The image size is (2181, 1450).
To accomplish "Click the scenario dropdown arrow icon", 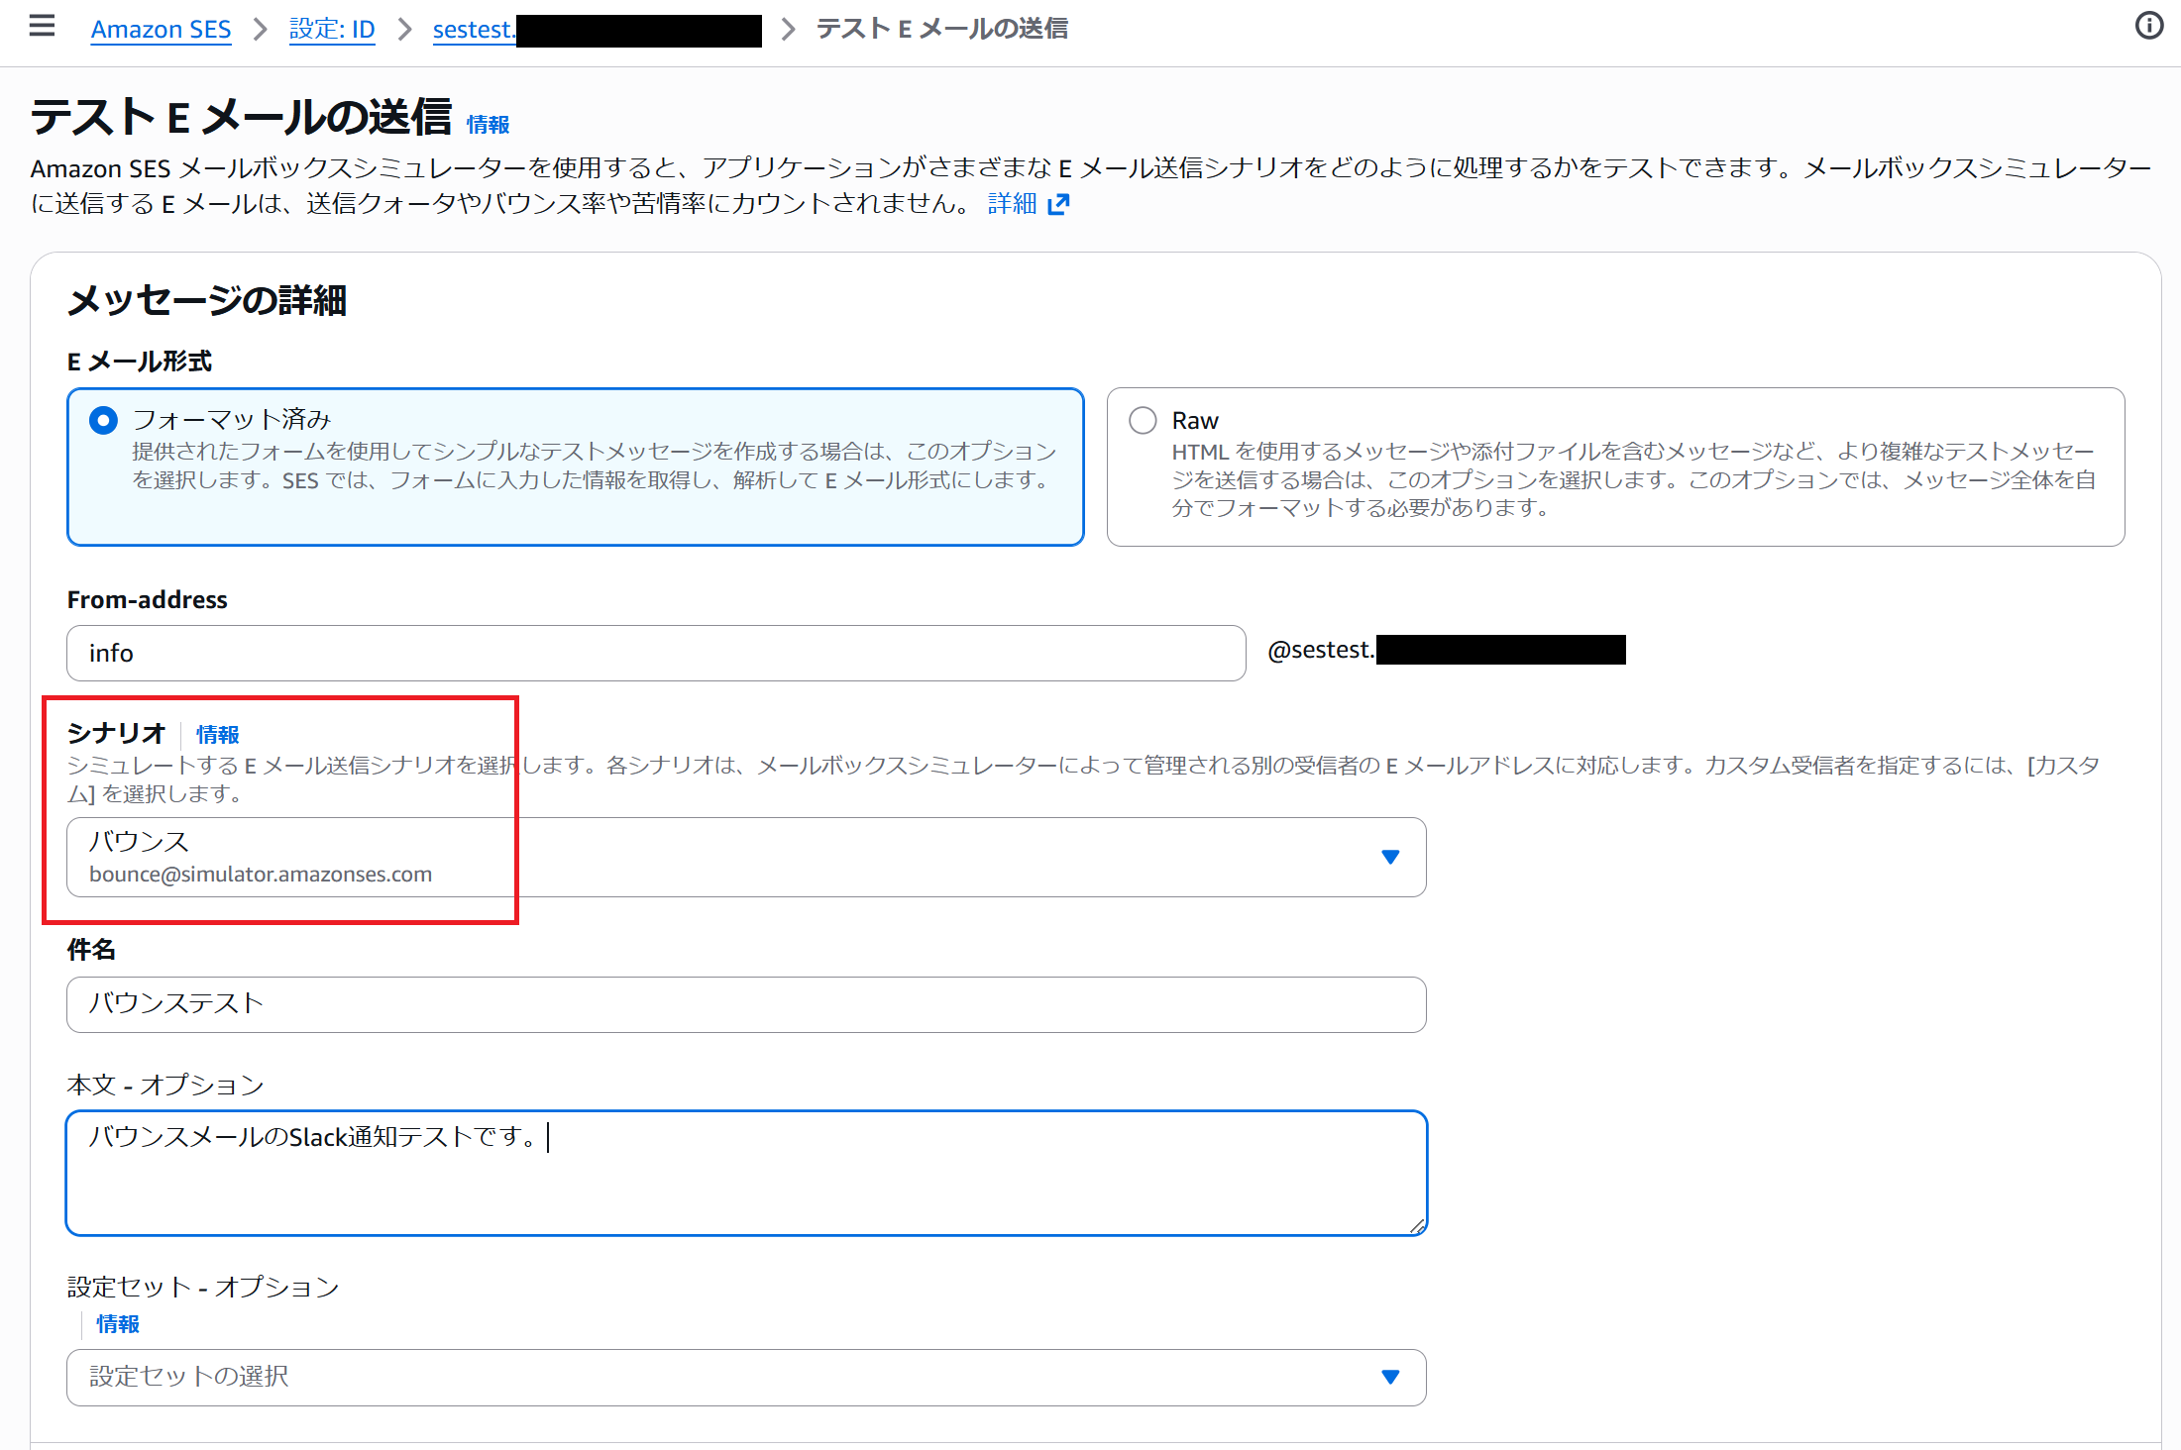I will 1389,857.
